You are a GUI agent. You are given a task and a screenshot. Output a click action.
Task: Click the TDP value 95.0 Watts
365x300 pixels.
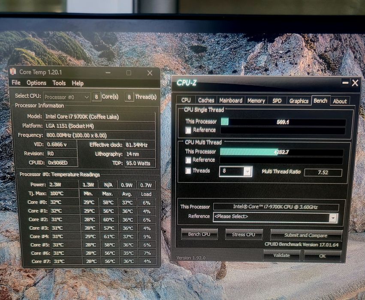pos(140,163)
